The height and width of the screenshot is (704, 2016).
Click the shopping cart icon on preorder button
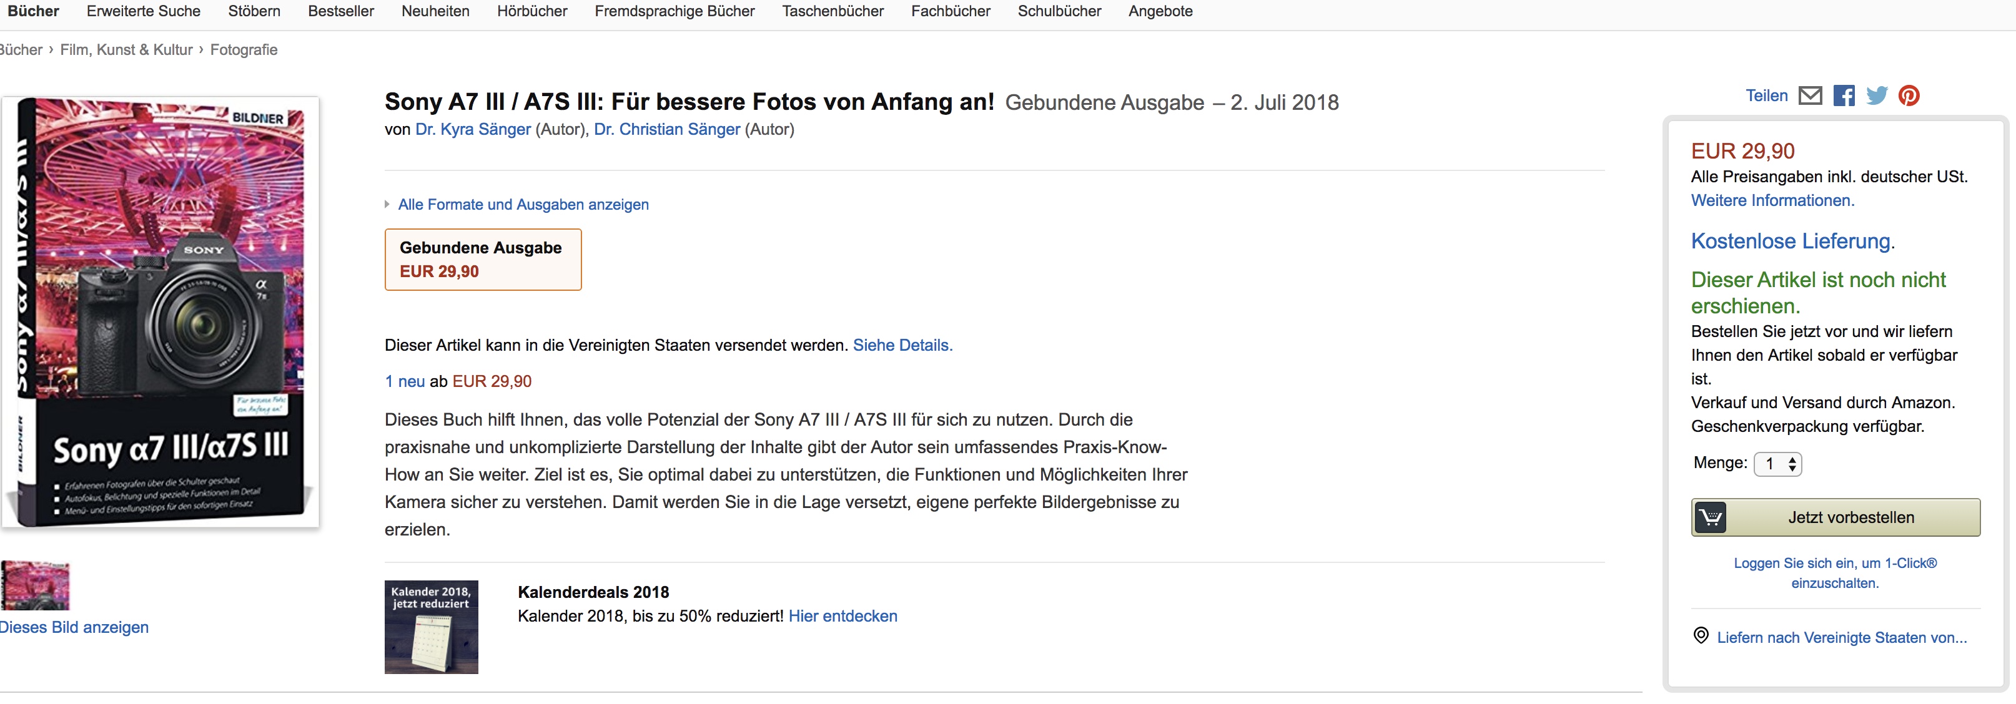point(1710,518)
